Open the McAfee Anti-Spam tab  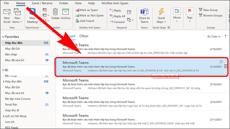click(115, 3)
